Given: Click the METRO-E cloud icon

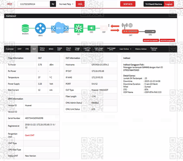Looking at the screenshot, I should coord(59,28).
